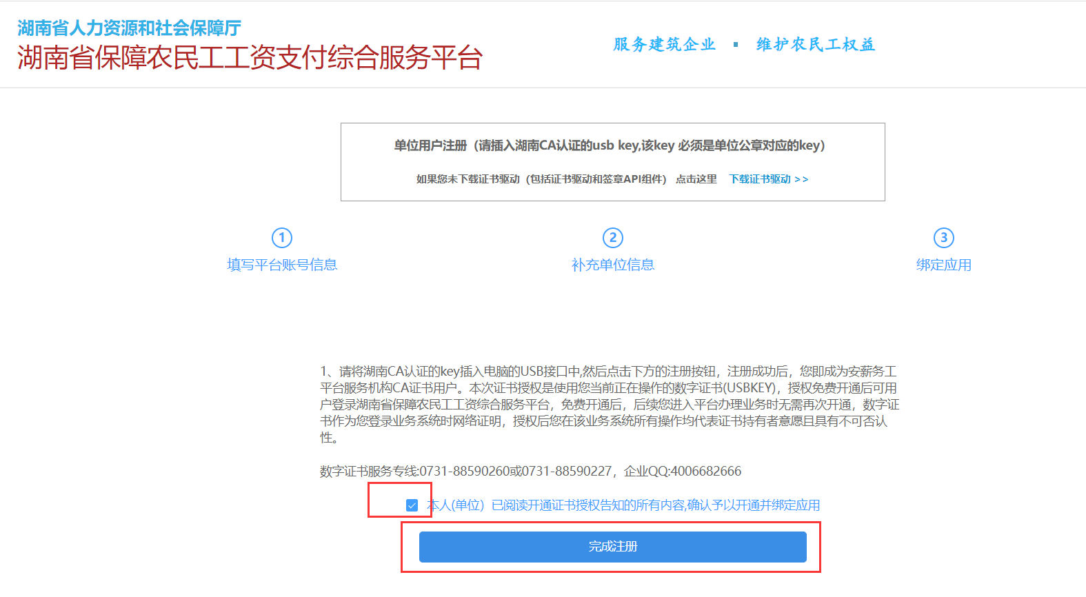This screenshot has height=597, width=1086.
Task: Click the 如果您未下载证书驱动 notice text
Action: click(566, 179)
